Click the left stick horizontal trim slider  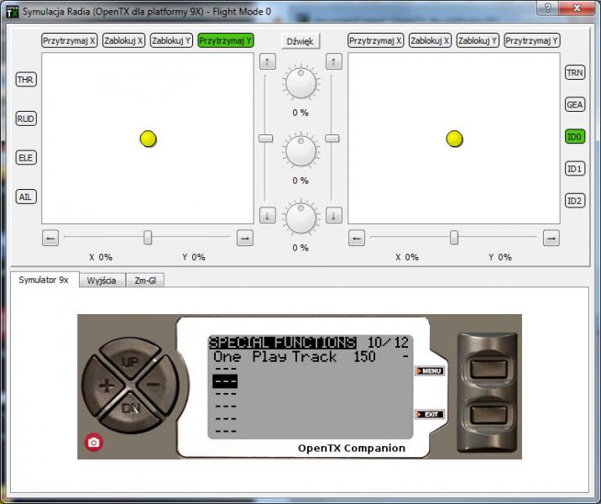(148, 239)
